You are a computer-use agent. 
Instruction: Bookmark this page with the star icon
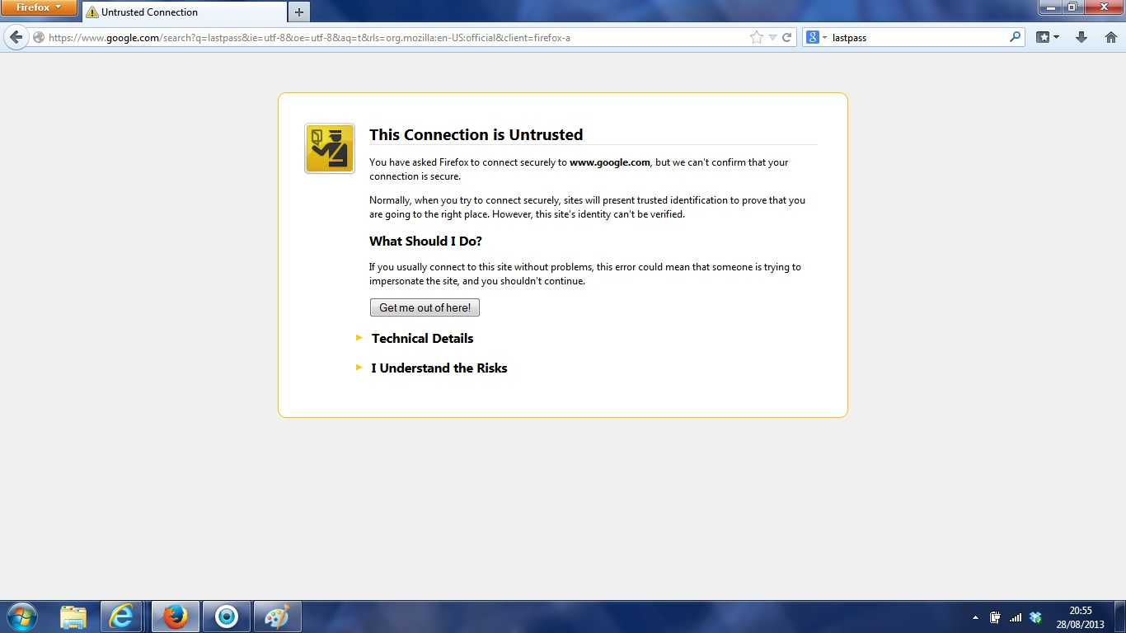coord(757,37)
